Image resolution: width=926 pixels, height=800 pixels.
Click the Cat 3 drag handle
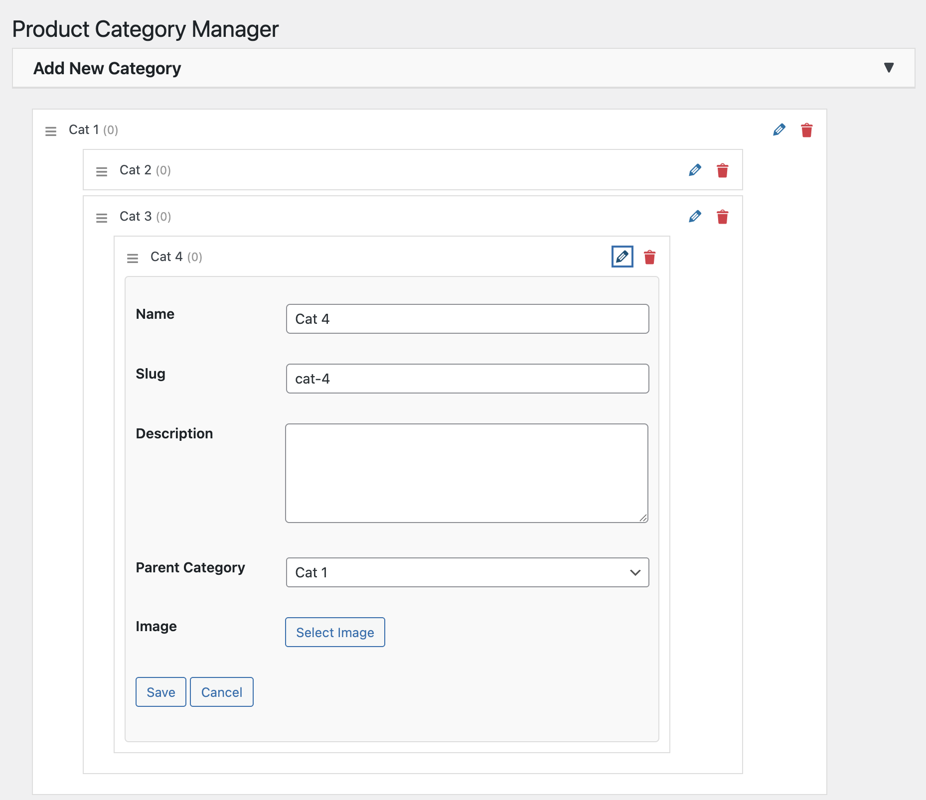(x=102, y=218)
